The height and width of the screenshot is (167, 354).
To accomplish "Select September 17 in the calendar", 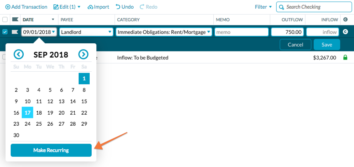I will pos(28,113).
